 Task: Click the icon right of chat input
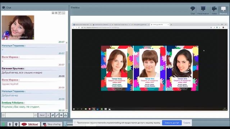coord(36,115)
